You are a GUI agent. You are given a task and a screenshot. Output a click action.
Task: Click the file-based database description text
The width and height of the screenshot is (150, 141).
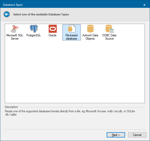click(70, 113)
